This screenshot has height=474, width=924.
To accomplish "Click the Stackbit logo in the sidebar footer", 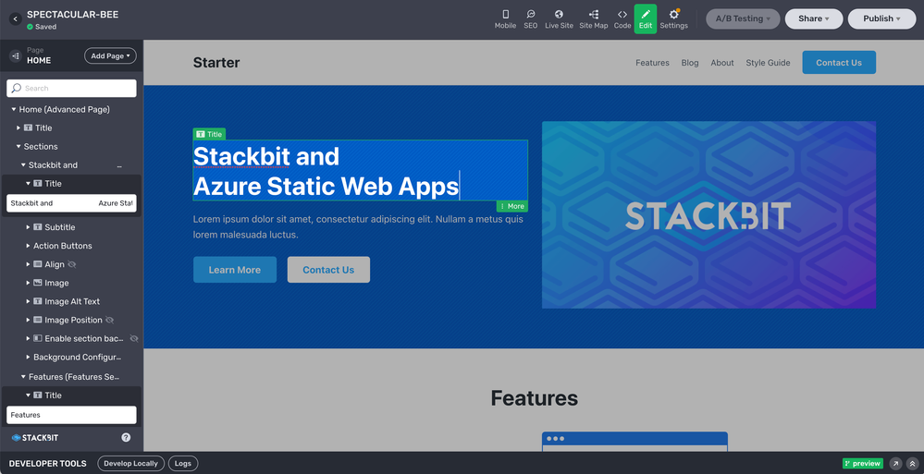I will click(35, 437).
